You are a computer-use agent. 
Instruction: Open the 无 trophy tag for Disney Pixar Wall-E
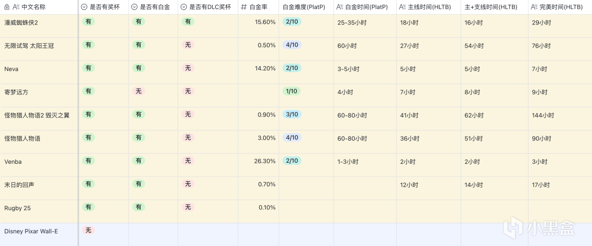tap(88, 230)
